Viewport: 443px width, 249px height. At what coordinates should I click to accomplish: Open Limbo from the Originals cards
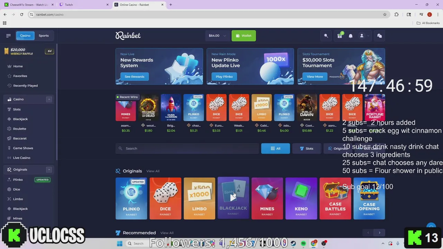pos(199,198)
